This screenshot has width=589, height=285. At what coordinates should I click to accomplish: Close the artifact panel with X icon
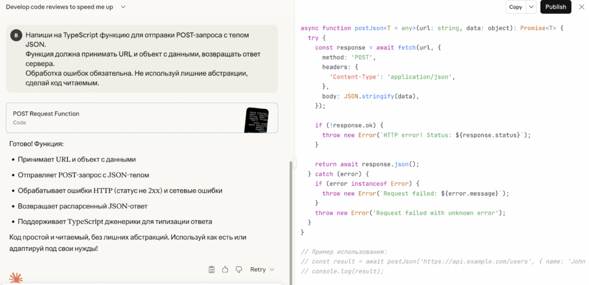point(580,7)
